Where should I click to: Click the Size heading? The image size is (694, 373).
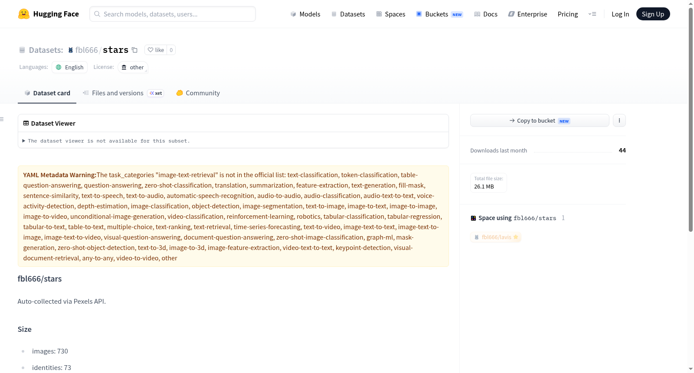pyautogui.click(x=25, y=329)
